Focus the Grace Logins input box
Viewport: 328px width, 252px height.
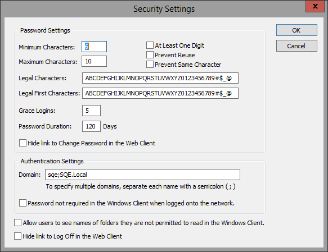click(91, 111)
